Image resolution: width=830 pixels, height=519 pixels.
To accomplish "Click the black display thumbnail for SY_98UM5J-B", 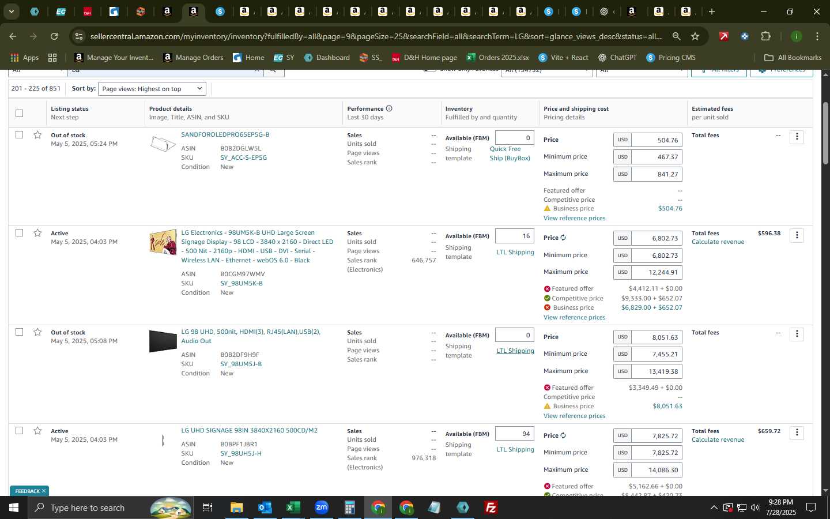I will [x=163, y=341].
